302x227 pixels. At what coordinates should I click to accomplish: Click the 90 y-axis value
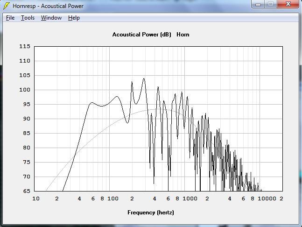[x=27, y=119]
